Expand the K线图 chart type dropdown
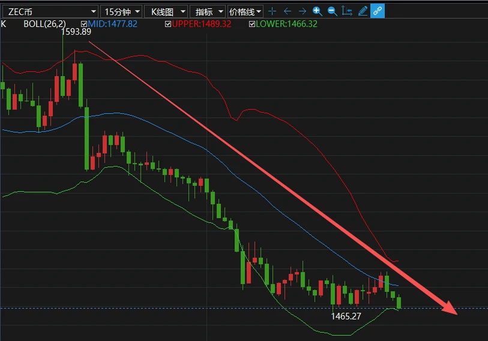 [x=166, y=12]
